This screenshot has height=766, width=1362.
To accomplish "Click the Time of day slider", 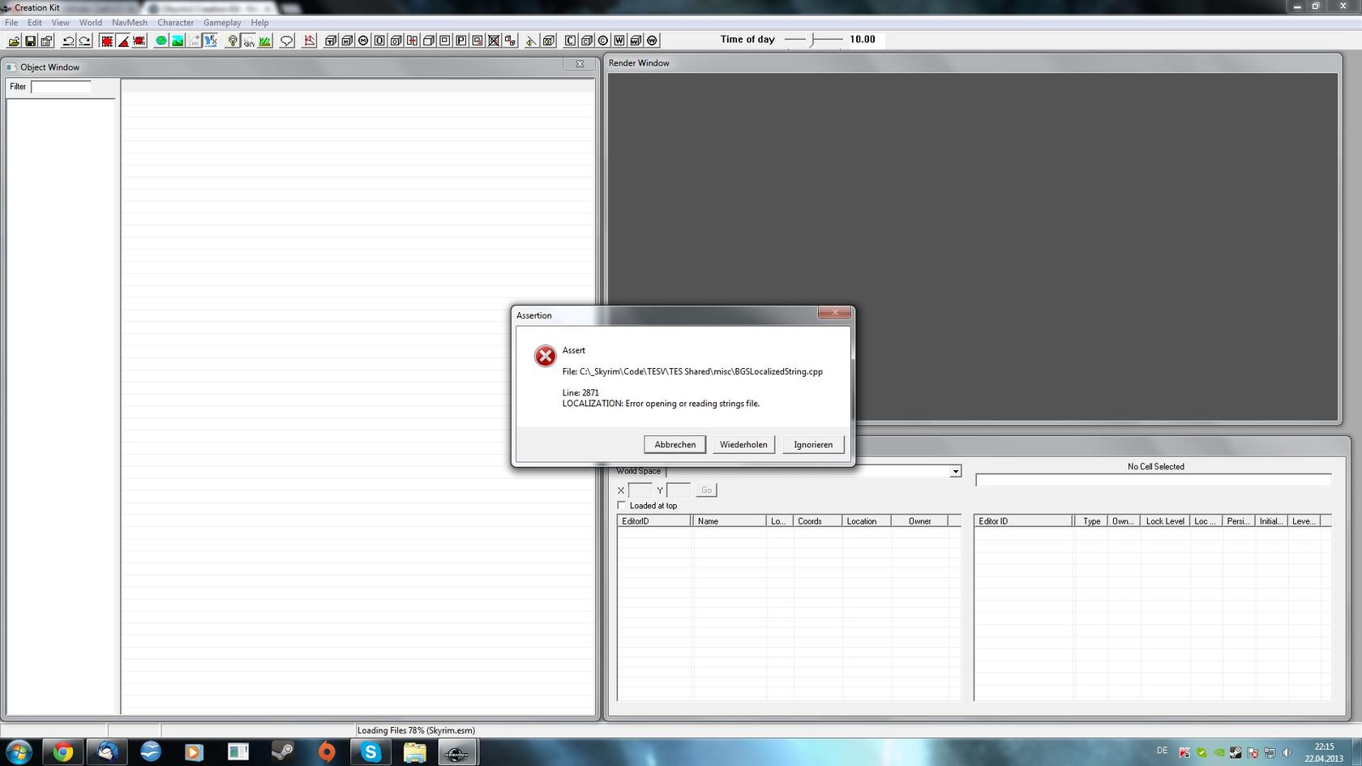I will [813, 39].
